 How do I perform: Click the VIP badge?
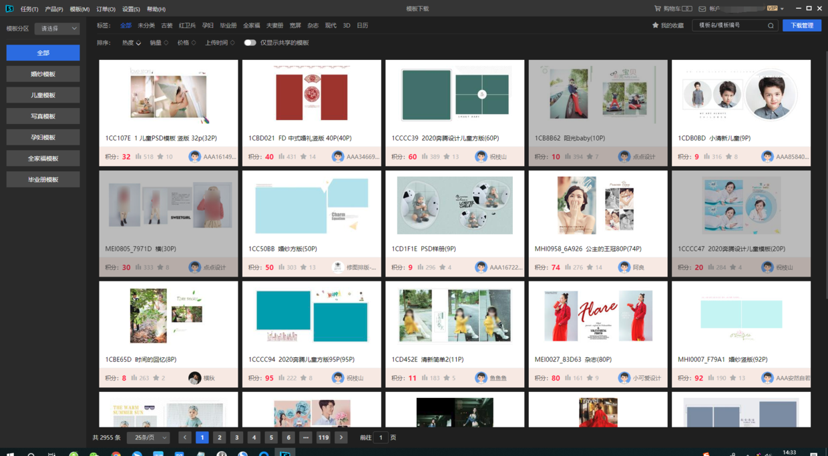coord(772,9)
